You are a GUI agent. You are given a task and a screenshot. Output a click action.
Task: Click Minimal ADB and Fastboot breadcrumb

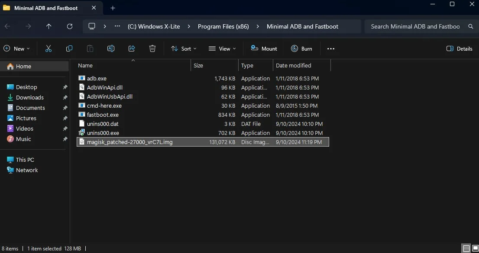[x=302, y=26]
